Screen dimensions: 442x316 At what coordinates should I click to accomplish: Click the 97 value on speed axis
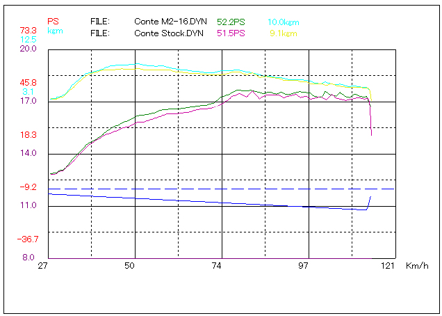[x=304, y=267]
